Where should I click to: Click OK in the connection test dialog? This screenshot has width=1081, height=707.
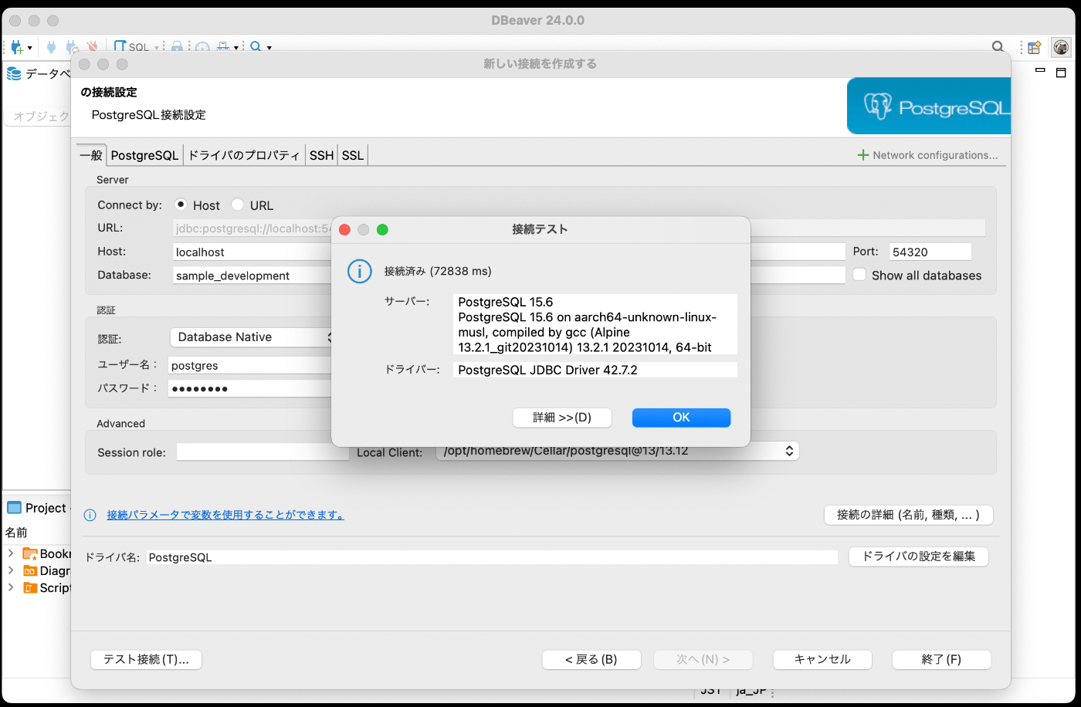(681, 418)
